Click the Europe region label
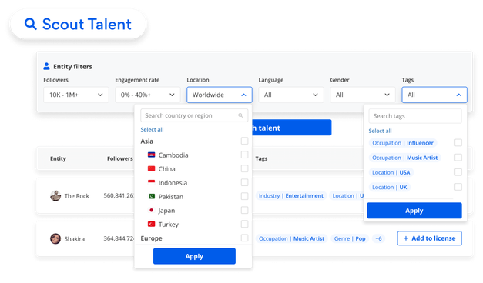The image size is (483, 283). pyautogui.click(x=151, y=238)
